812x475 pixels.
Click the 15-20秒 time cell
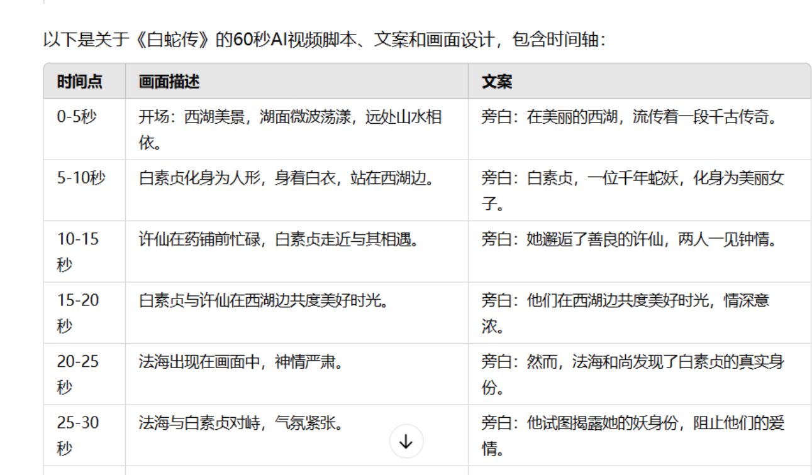84,313
